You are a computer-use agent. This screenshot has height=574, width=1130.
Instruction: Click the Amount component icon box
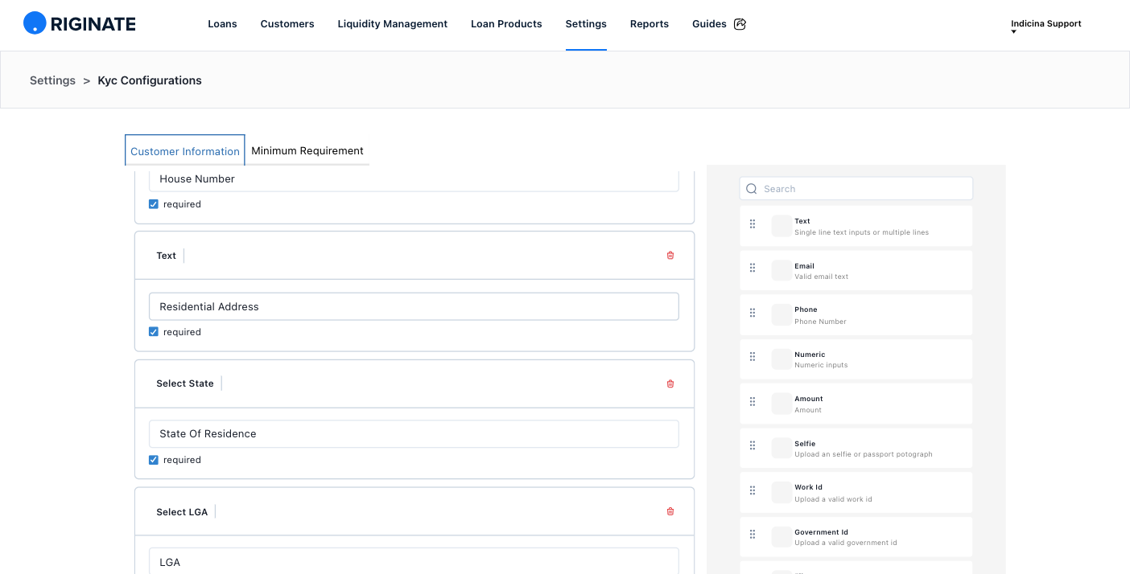pyautogui.click(x=782, y=404)
